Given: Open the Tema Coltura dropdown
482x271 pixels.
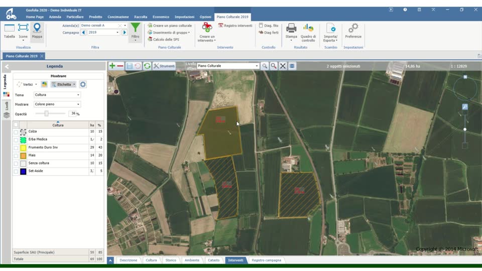Looking at the screenshot, I should pos(78,95).
